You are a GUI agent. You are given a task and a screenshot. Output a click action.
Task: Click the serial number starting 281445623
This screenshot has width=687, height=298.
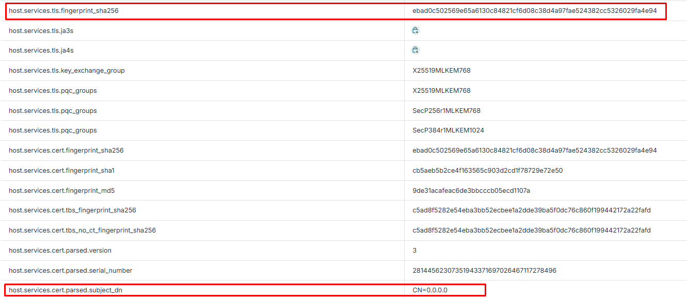(x=484, y=271)
